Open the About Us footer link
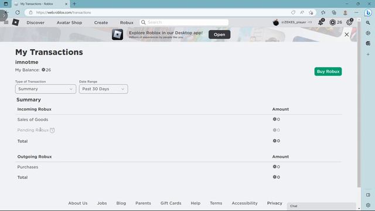The width and height of the screenshot is (375, 211). coord(78,203)
